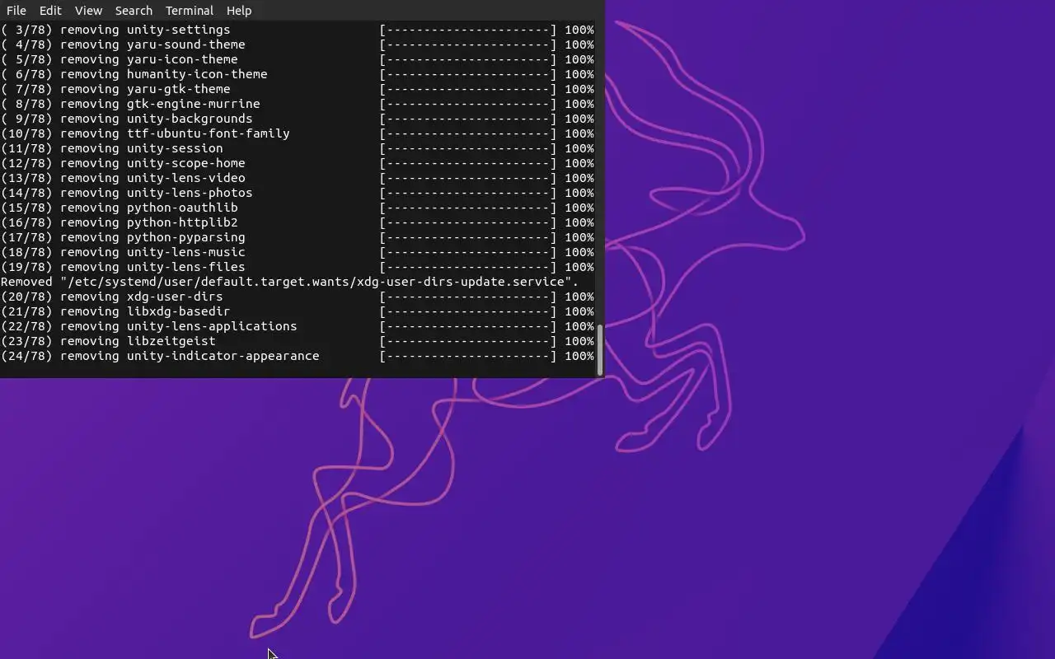Click the 'removing python-pyparsing' line
The image size is (1055, 659).
[297, 237]
